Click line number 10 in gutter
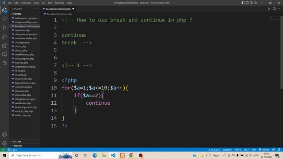This screenshot has width=283, height=159. [x=54, y=88]
